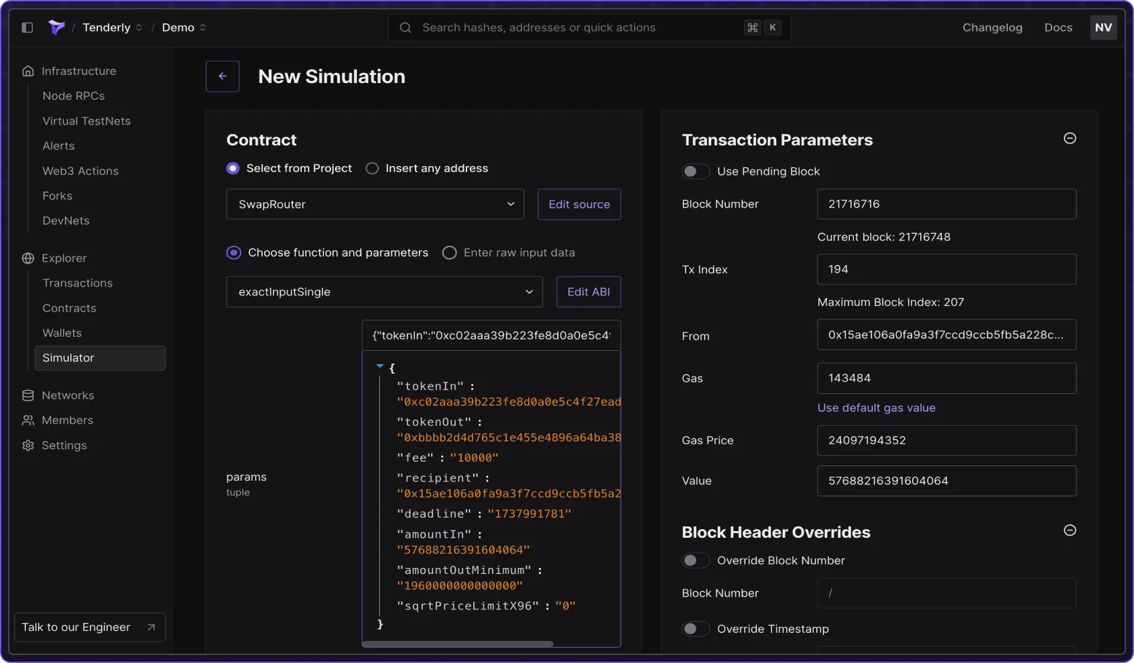1134x663 pixels.
Task: Click the back arrow button
Action: [x=223, y=76]
